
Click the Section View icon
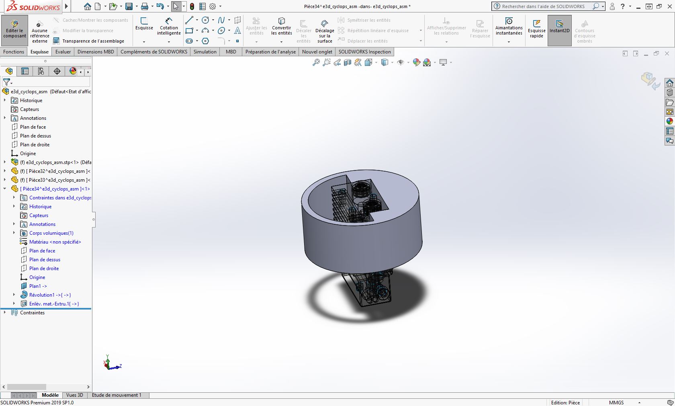tap(348, 62)
